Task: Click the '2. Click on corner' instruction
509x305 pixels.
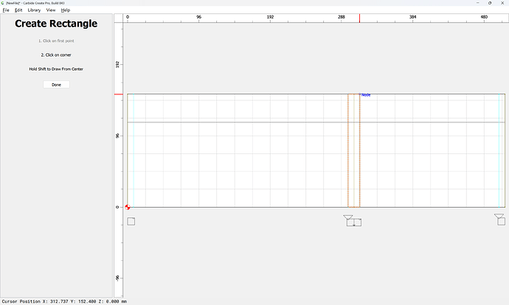Action: [x=56, y=55]
